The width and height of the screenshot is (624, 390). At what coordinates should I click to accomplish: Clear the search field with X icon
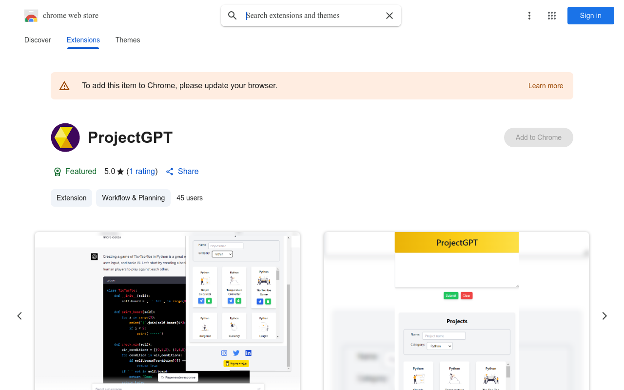click(x=390, y=16)
